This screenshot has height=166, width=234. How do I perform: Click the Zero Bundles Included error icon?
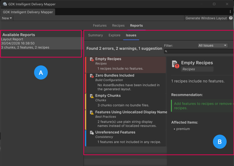pyautogui.click(x=92, y=76)
